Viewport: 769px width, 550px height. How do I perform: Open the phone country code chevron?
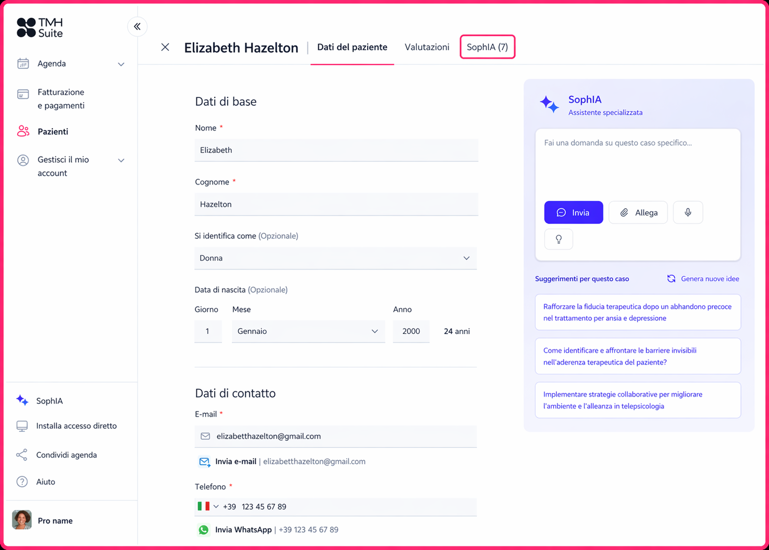(x=216, y=506)
